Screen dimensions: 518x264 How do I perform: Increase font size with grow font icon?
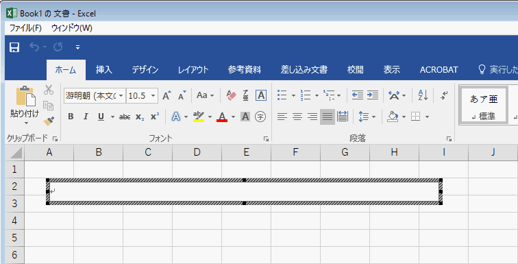(166, 95)
